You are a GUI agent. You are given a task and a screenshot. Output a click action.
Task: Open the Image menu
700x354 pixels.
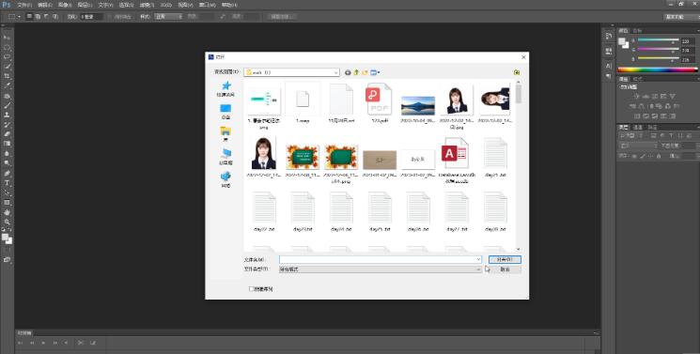(64, 5)
